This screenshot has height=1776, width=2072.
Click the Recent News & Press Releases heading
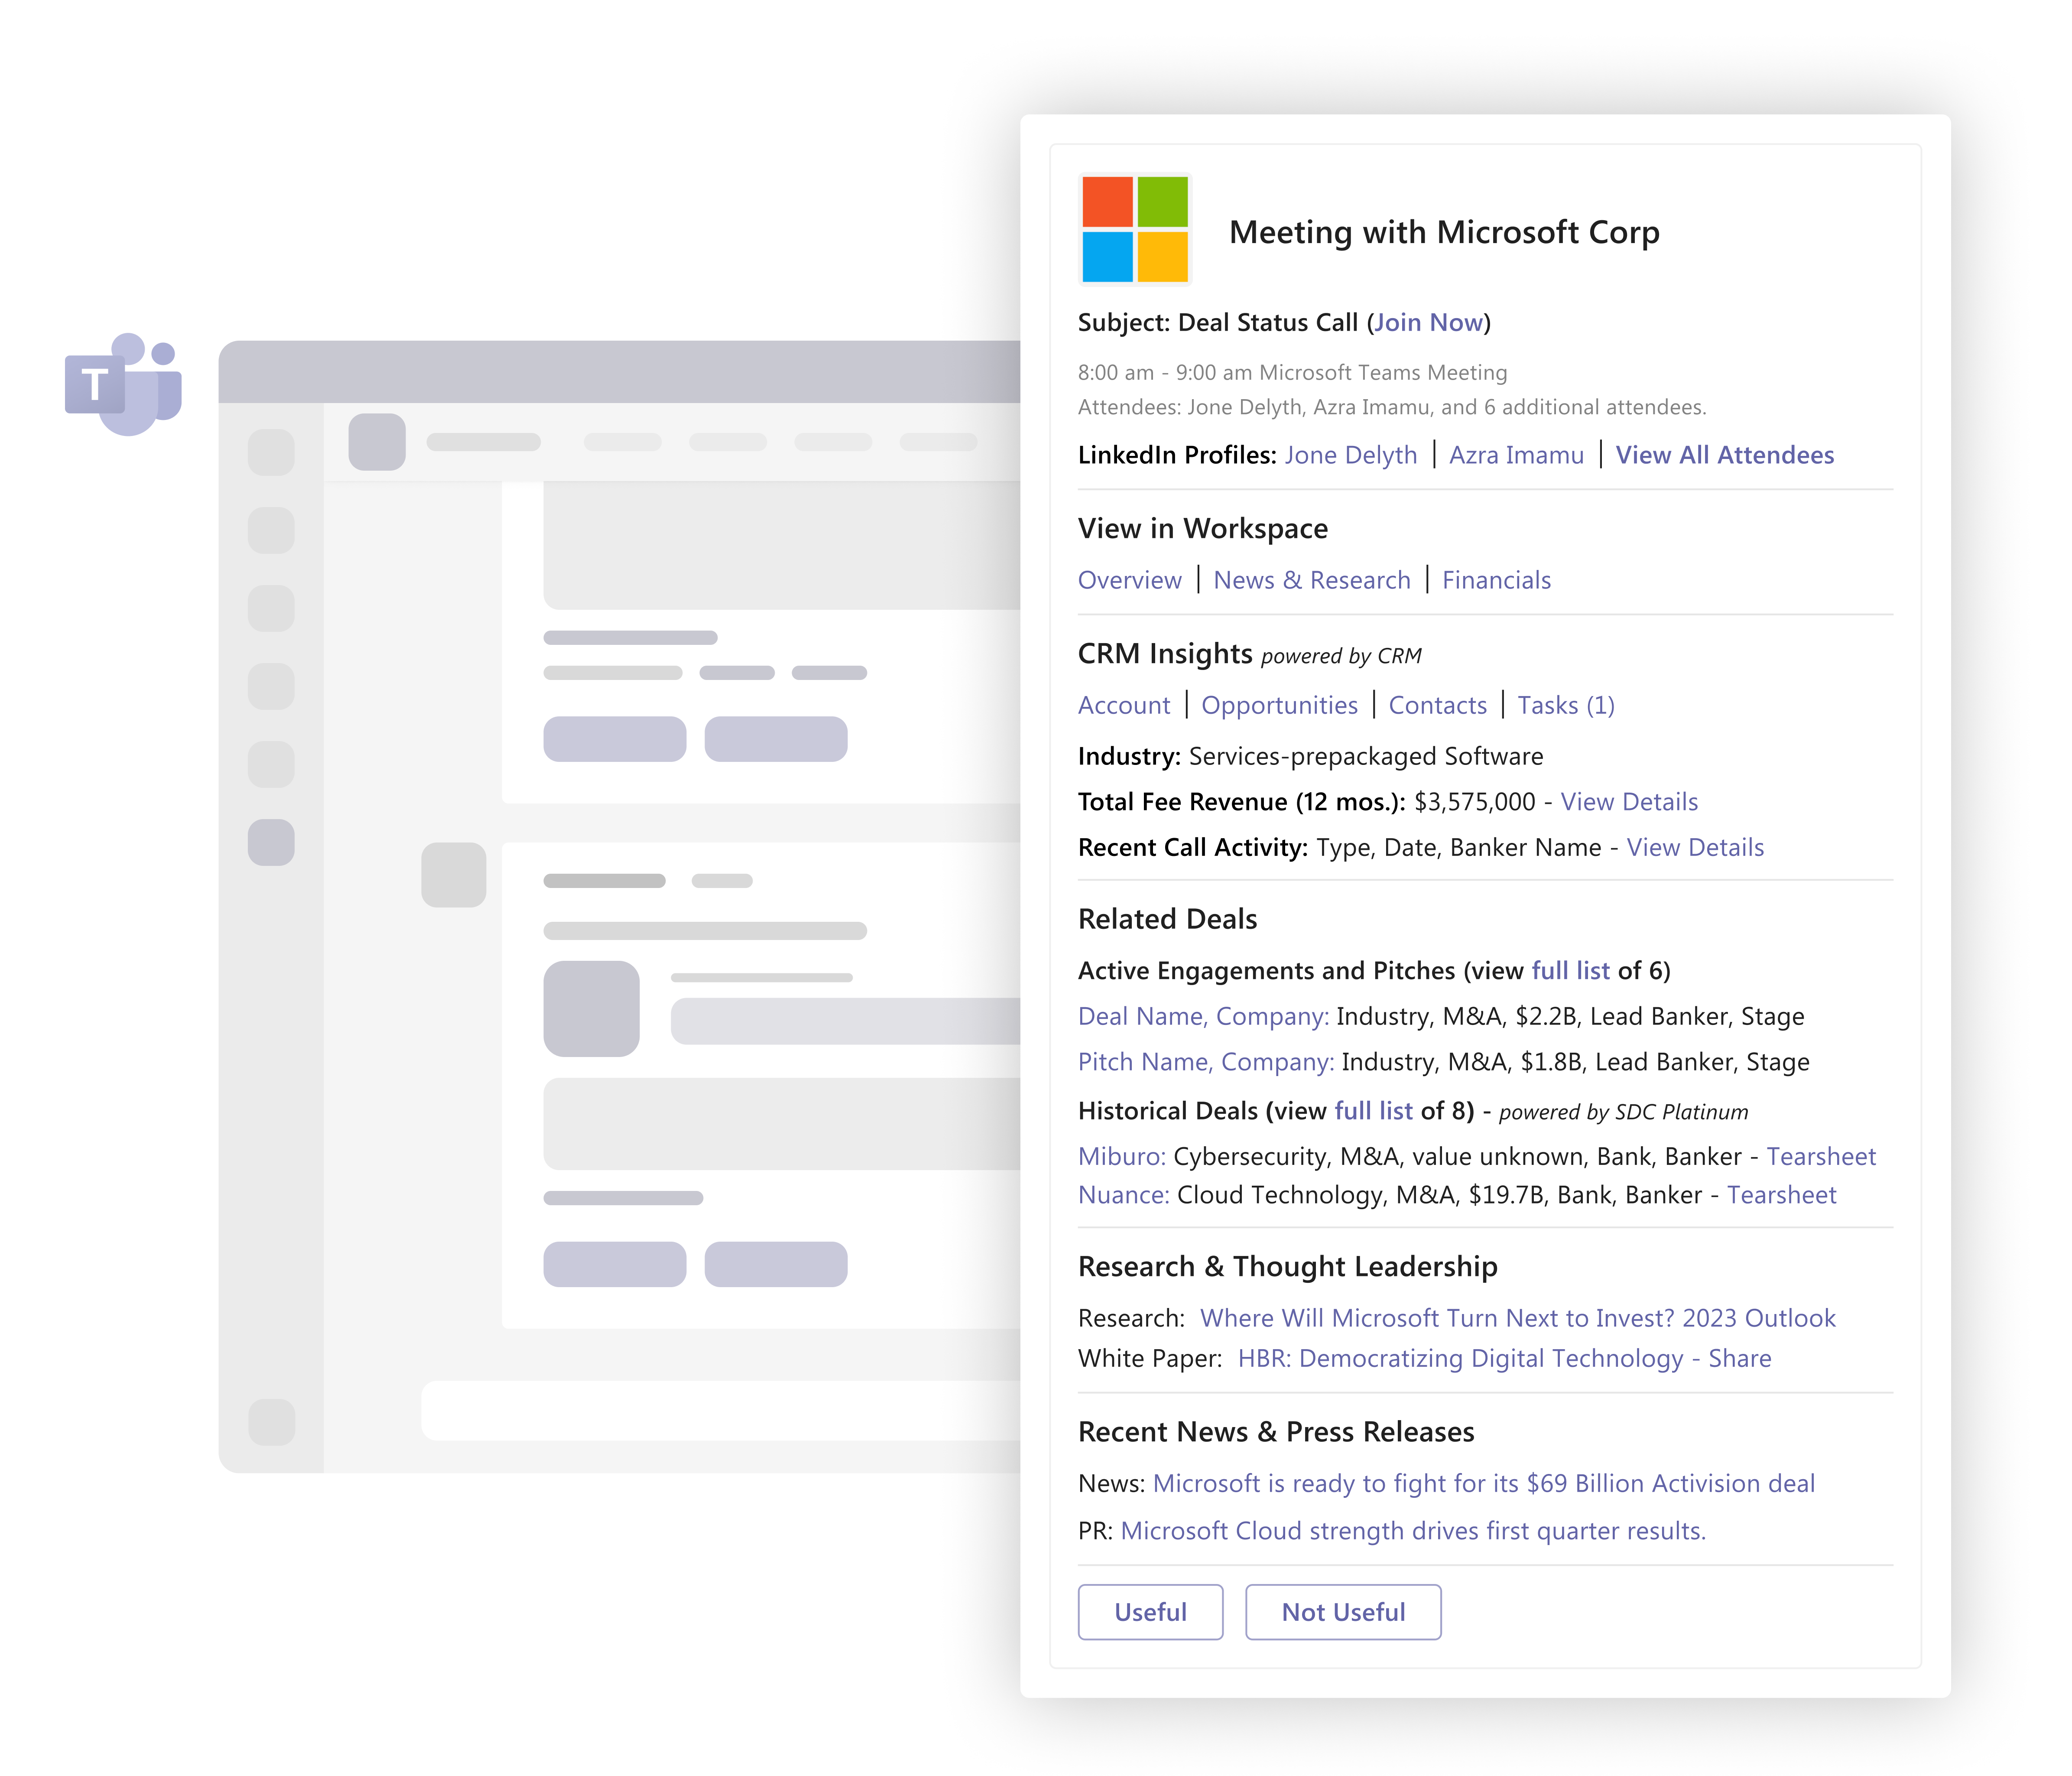point(1276,1431)
